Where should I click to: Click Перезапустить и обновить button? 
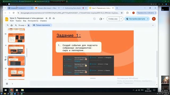[x=146, y=13]
